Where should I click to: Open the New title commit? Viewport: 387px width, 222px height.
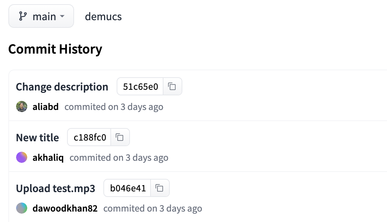(37, 137)
